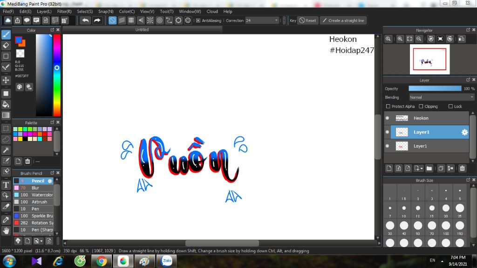Screen dimensions: 477x268
Task: Select the Gradient tool
Action: (x=6, y=115)
